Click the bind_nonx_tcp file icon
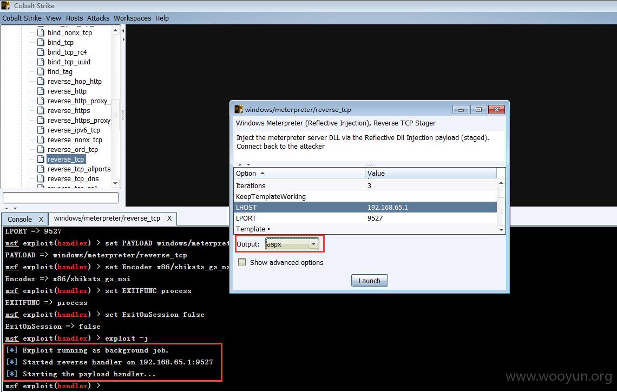The image size is (617, 392). (x=41, y=32)
